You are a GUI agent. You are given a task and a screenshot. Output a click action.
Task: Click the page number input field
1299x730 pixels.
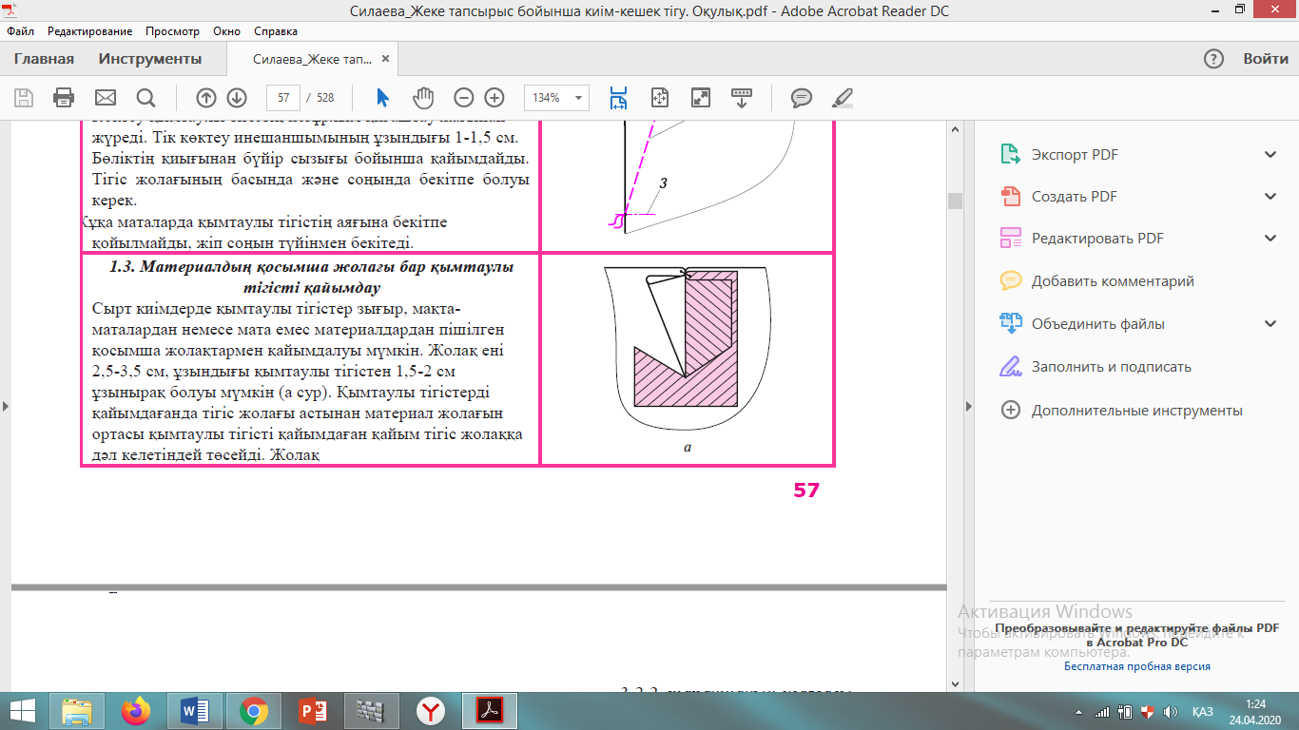point(283,97)
